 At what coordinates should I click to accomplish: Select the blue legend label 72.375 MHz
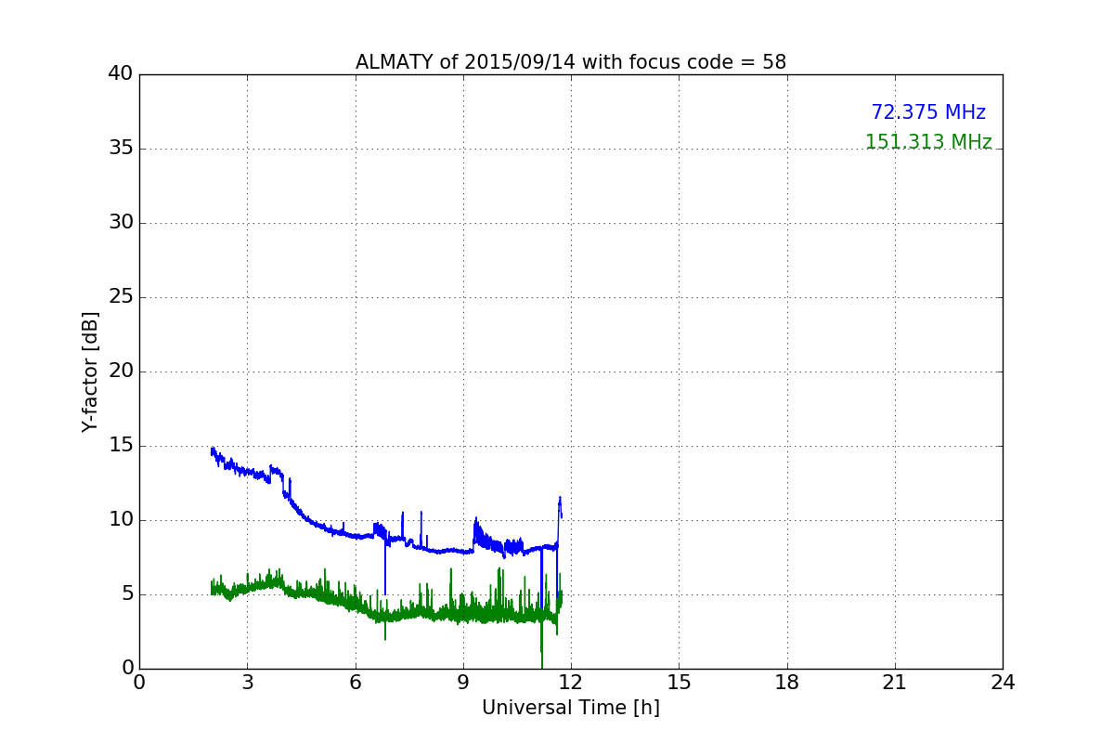tap(928, 112)
